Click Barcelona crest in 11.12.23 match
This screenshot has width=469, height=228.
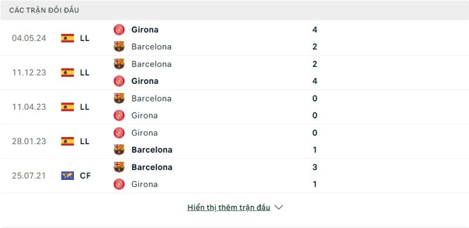point(119,64)
